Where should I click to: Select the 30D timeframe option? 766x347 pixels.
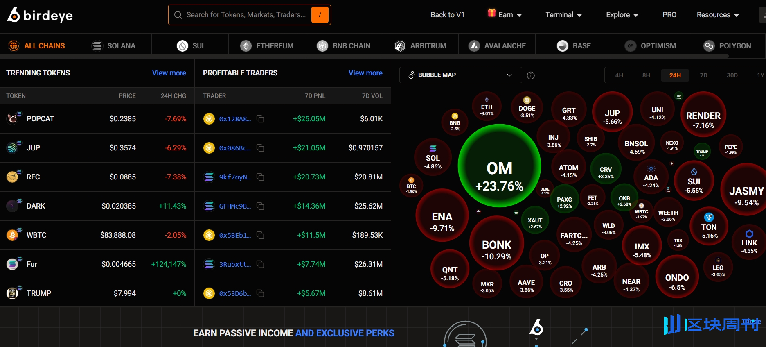732,75
